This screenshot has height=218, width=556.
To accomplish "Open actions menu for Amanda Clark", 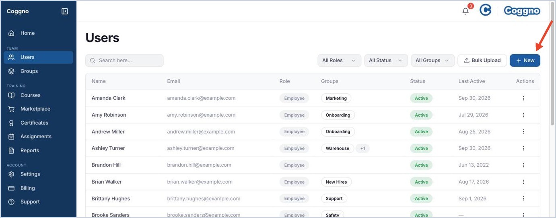I will pyautogui.click(x=523, y=98).
